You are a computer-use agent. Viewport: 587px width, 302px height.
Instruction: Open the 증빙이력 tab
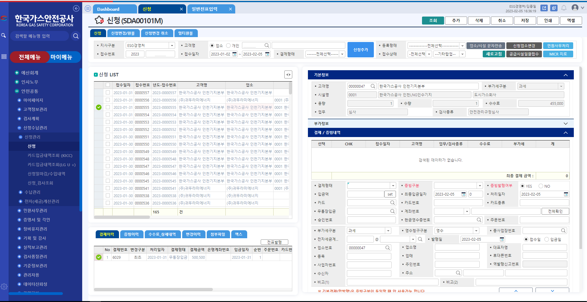[x=131, y=234]
